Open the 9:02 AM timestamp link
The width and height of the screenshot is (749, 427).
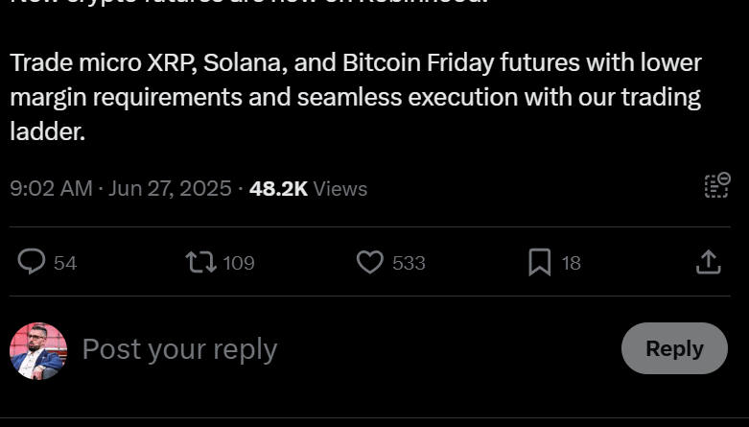pos(51,189)
